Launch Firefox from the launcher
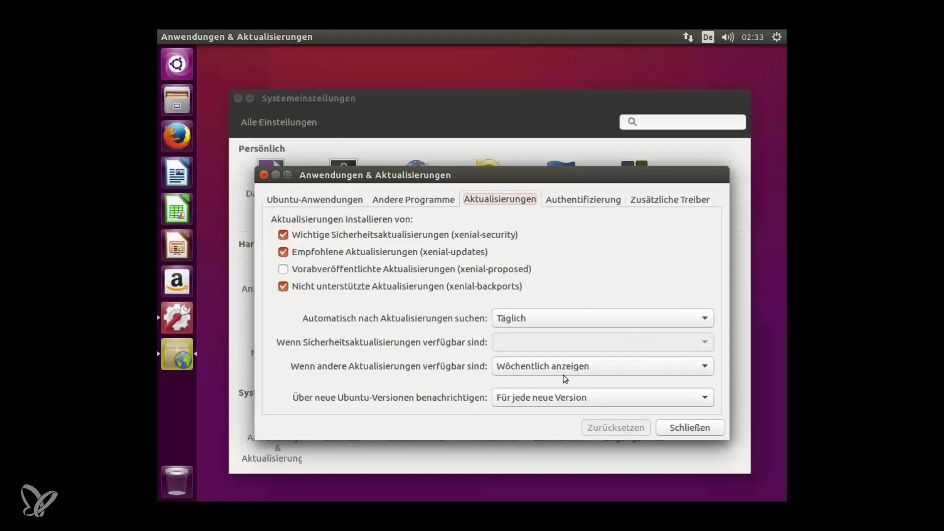 click(177, 136)
